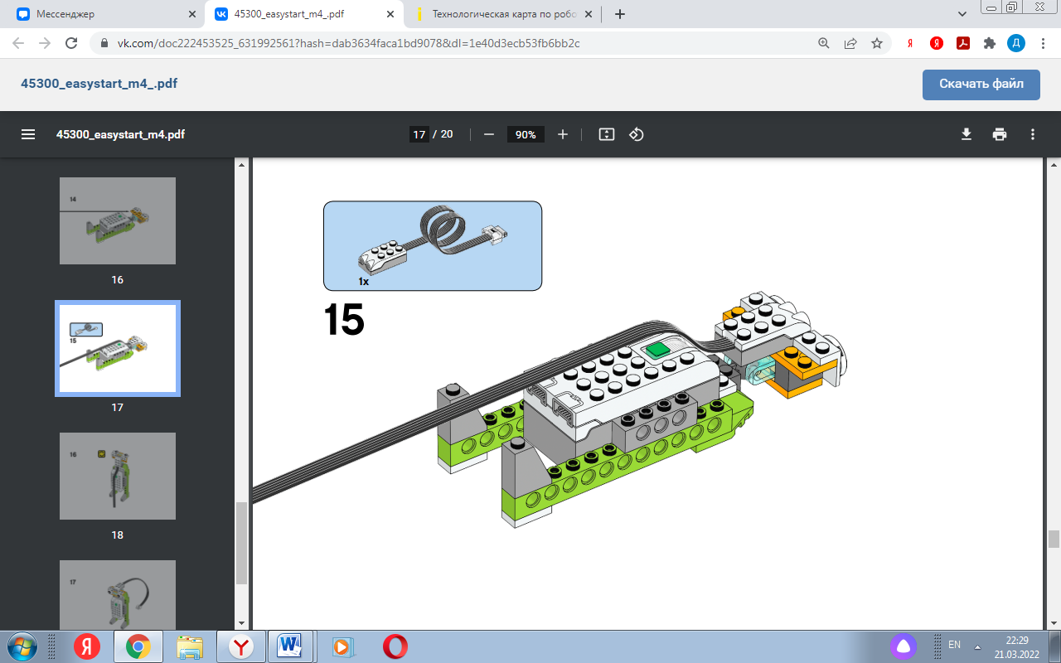Viewport: 1061px width, 663px height.
Task: View site information lock icon
Action: [104, 43]
